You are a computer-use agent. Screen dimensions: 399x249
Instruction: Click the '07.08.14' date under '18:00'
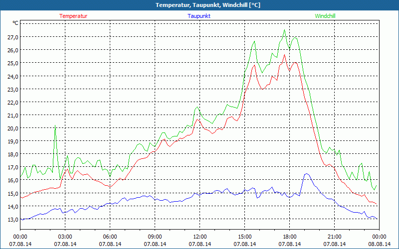click(290, 244)
